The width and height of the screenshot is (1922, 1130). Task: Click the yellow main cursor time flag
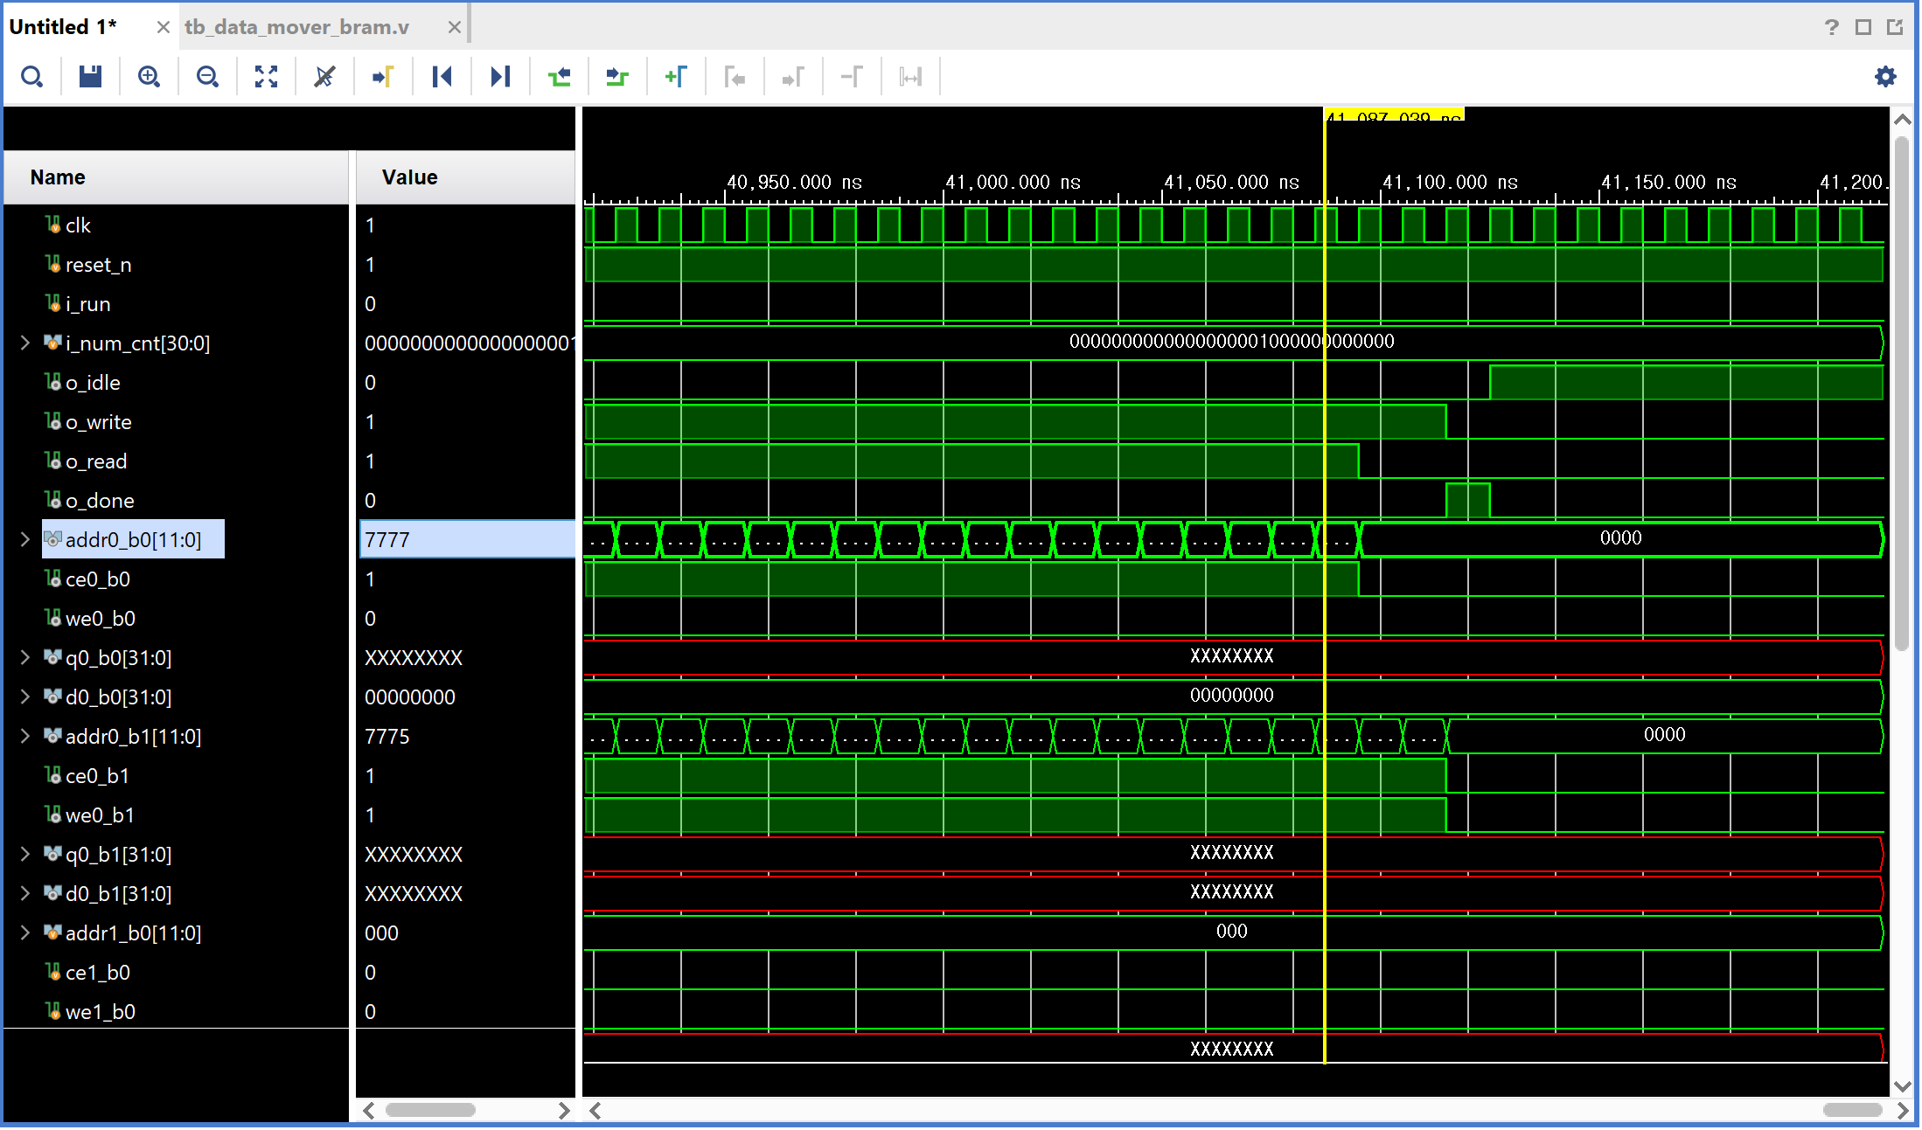1394,115
